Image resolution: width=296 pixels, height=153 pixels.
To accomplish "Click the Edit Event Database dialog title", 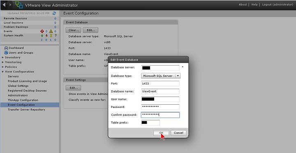I will point(124,60).
